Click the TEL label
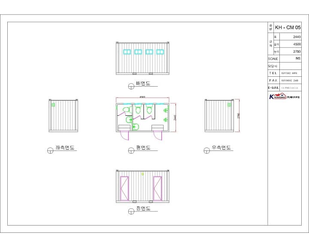 click(273, 73)
